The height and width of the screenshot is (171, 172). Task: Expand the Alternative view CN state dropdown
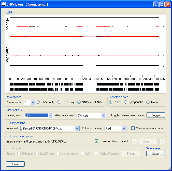(103, 115)
